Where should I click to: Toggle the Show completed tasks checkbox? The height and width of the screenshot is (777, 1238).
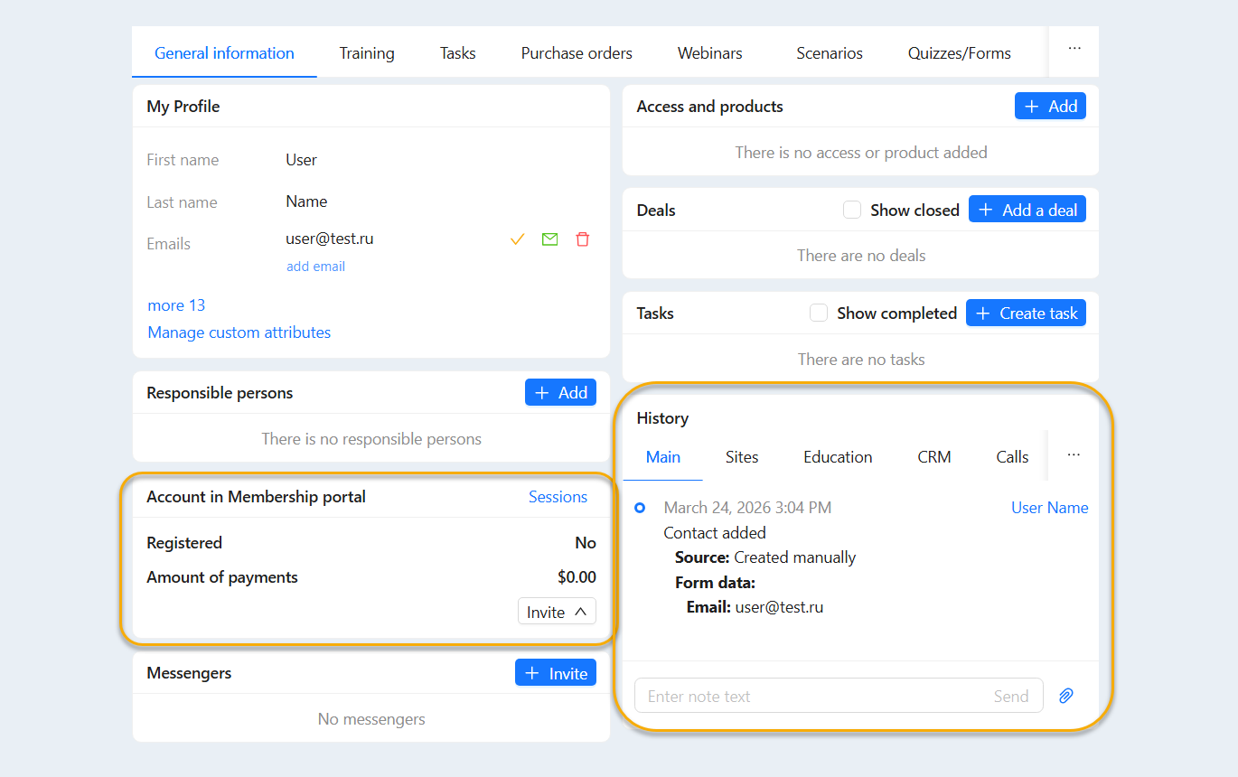click(819, 313)
